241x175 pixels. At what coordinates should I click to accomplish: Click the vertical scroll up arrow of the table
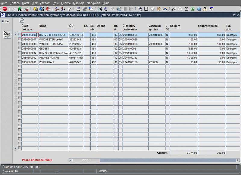point(15,35)
